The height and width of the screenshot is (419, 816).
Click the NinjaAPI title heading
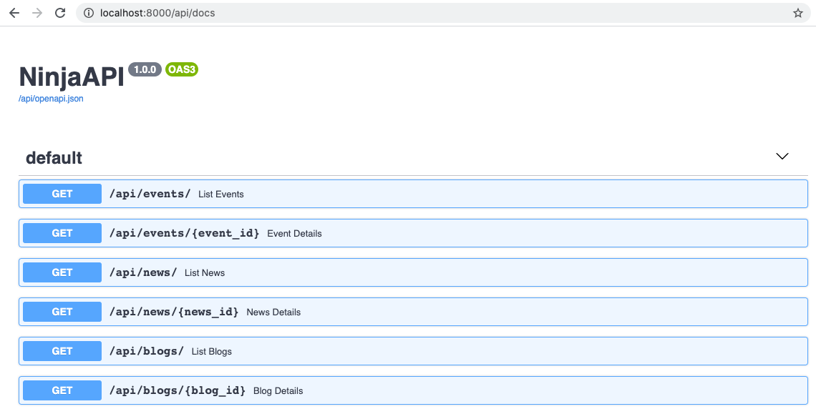pyautogui.click(x=69, y=77)
